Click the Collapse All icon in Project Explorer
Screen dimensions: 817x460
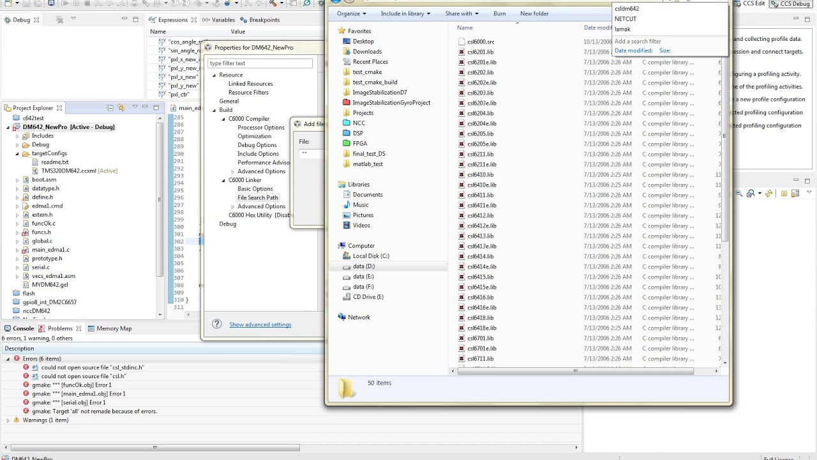(110, 107)
